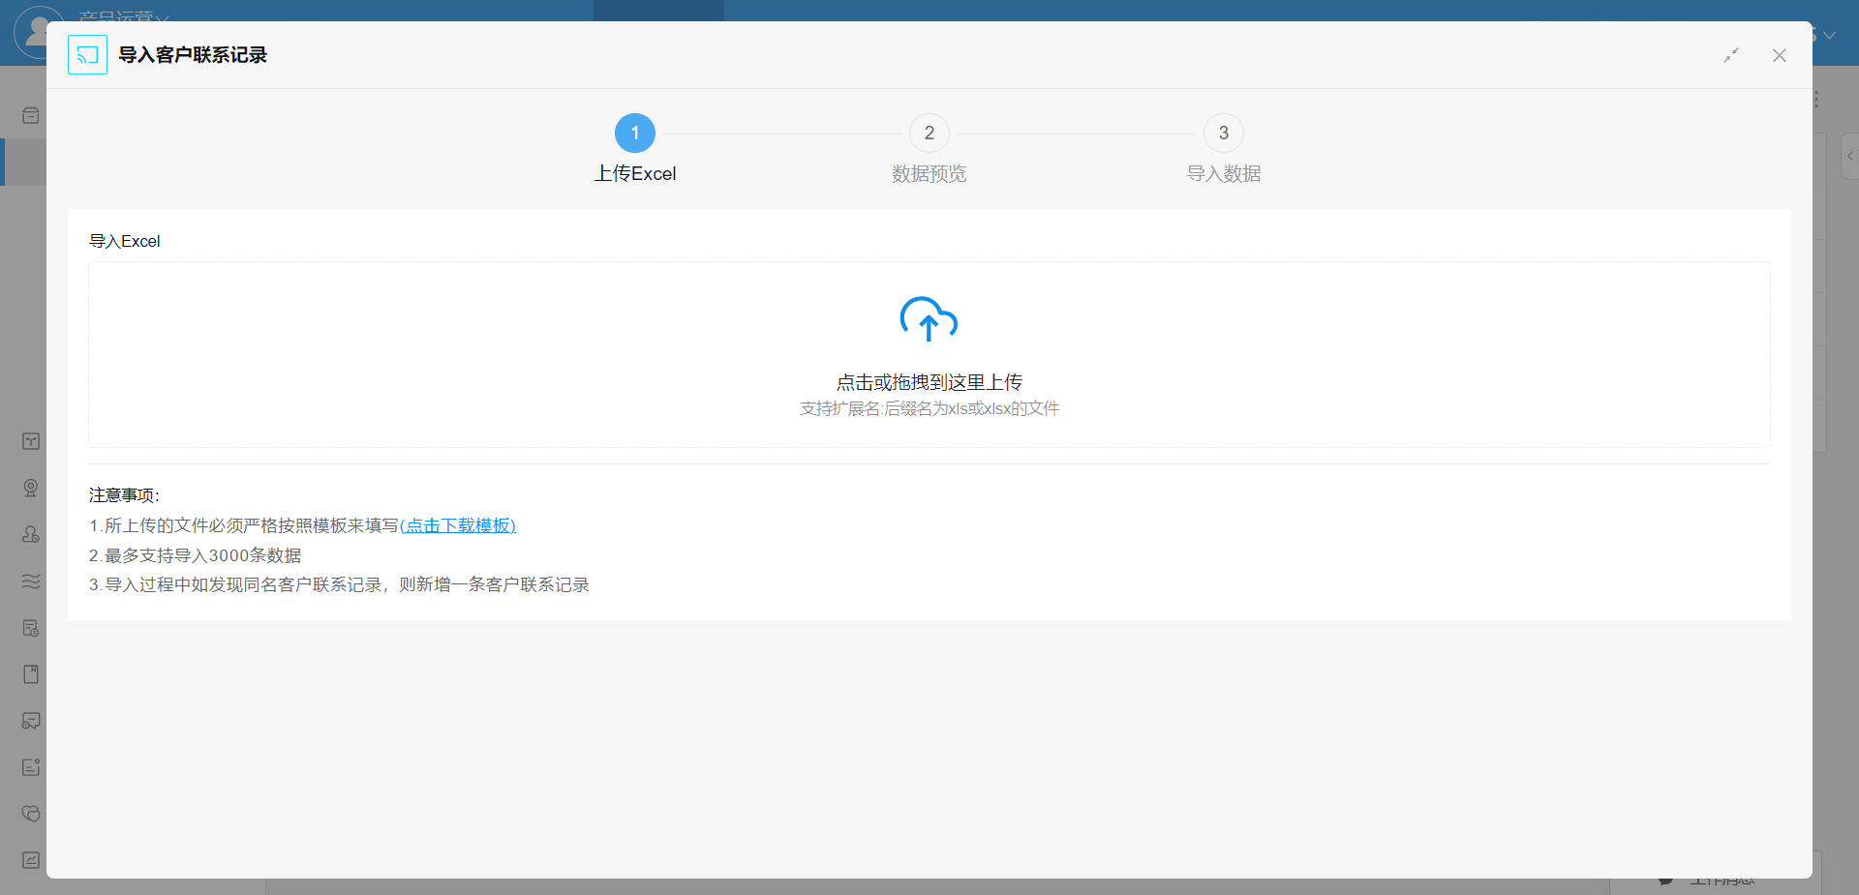Click the webcam icon in the left sidebar
This screenshot has width=1859, height=895.
pos(31,488)
